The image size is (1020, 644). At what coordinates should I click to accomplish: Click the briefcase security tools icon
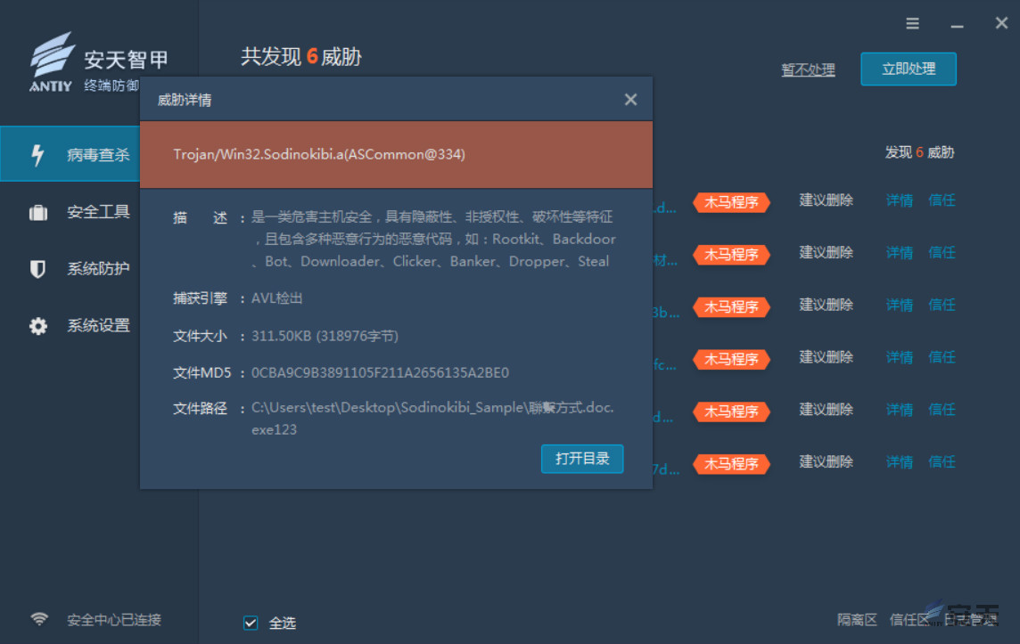point(38,213)
